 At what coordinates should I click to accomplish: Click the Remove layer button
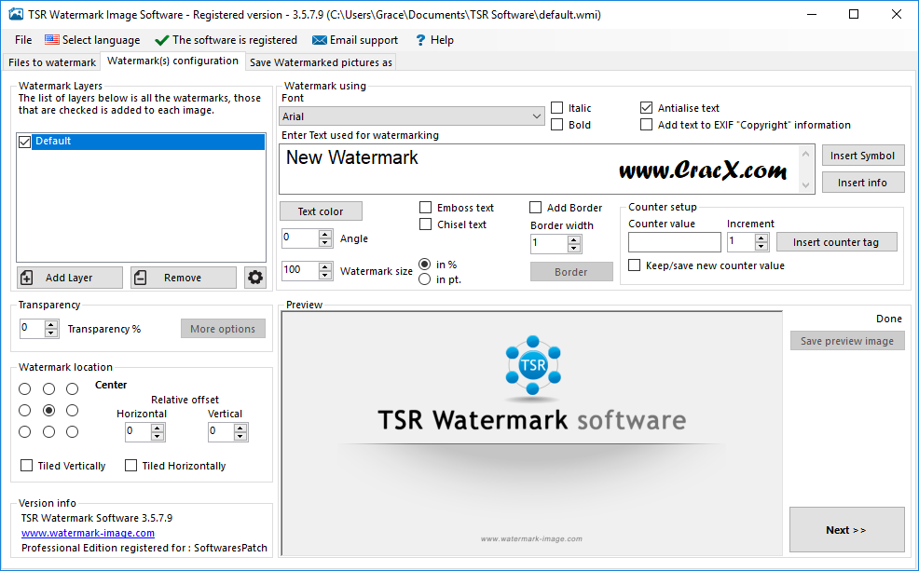click(184, 278)
